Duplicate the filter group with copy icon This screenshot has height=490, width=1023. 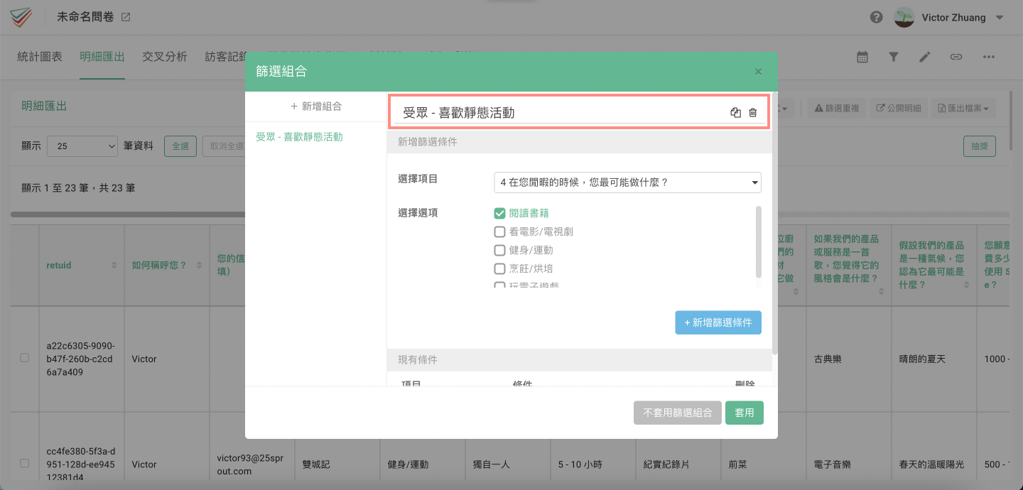736,112
